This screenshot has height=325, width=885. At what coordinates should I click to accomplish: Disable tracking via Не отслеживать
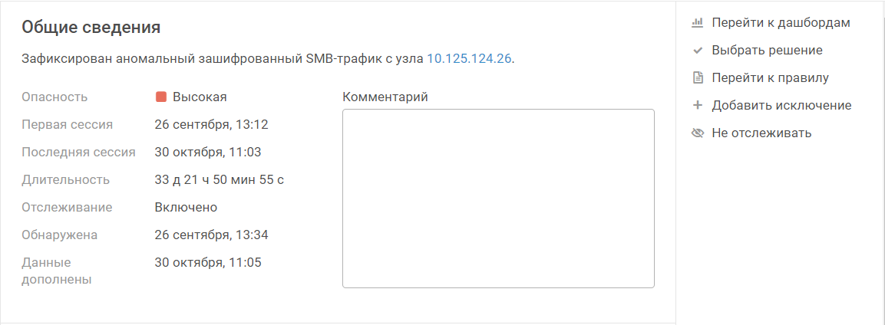(x=761, y=133)
